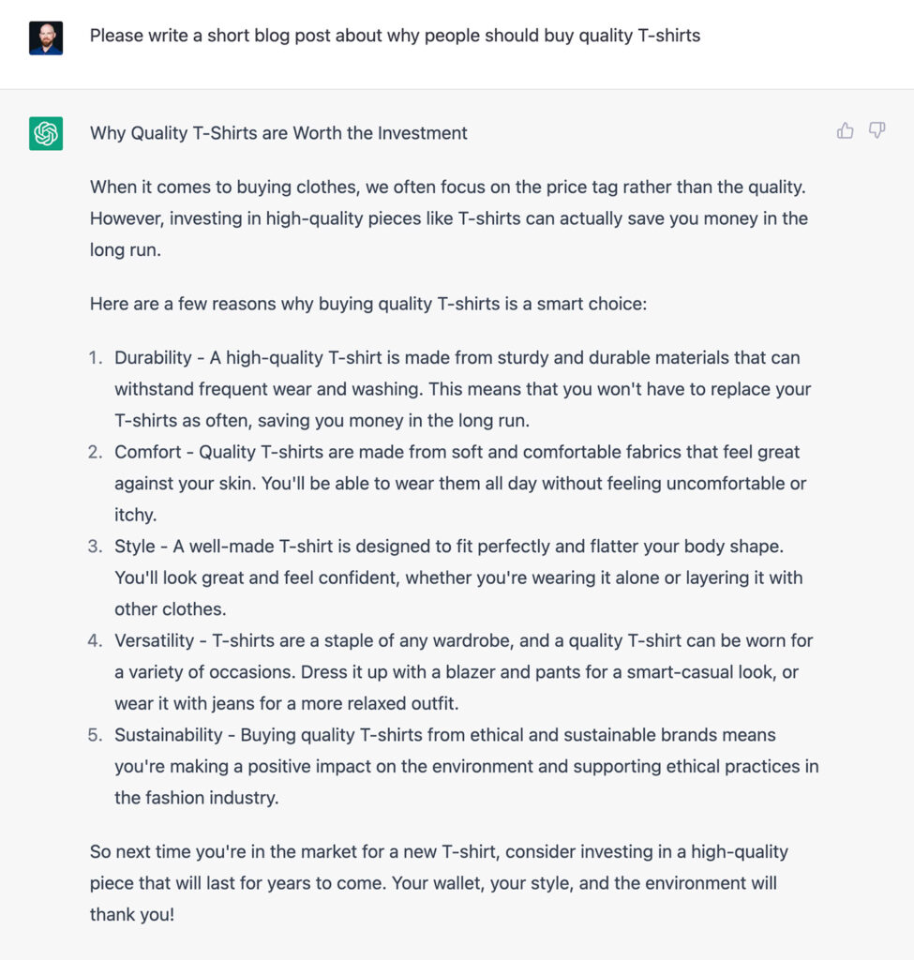The image size is (914, 960).
Task: Click the word 'Style' in list item three
Action: 135,547
